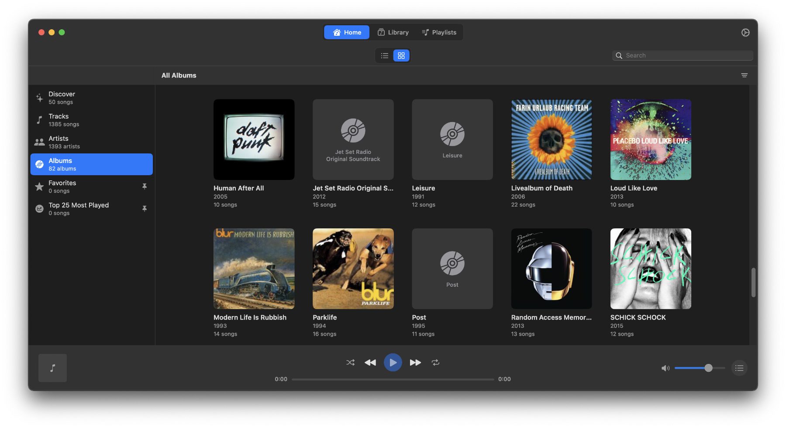
Task: Switch to the Playlists tab
Action: 439,32
